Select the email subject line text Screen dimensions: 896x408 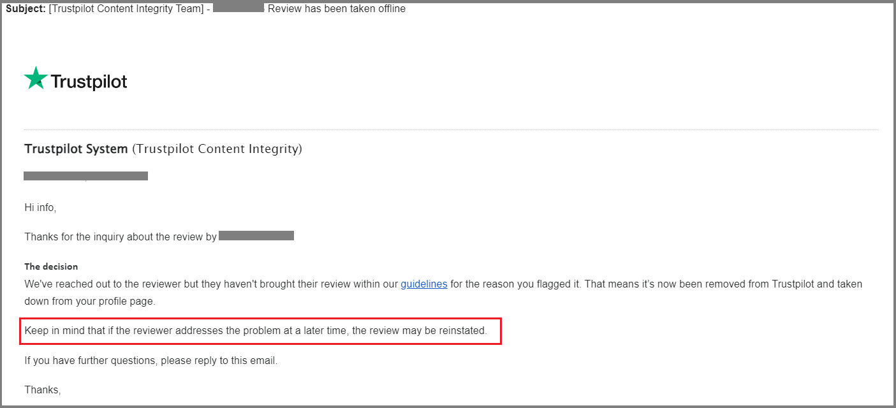point(205,9)
